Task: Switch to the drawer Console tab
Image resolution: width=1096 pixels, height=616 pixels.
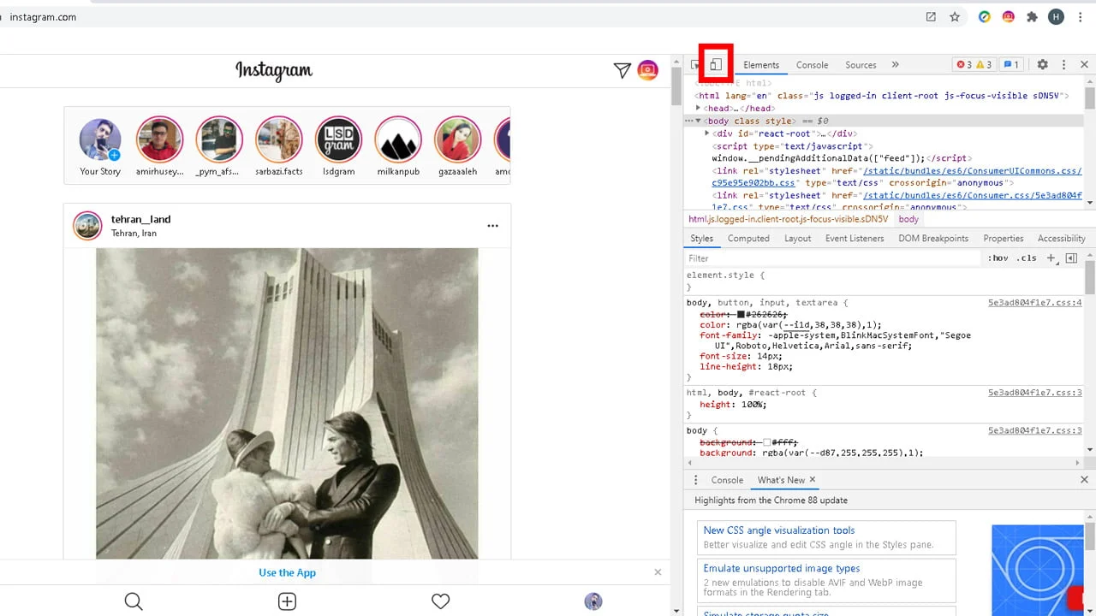Action: (x=727, y=480)
